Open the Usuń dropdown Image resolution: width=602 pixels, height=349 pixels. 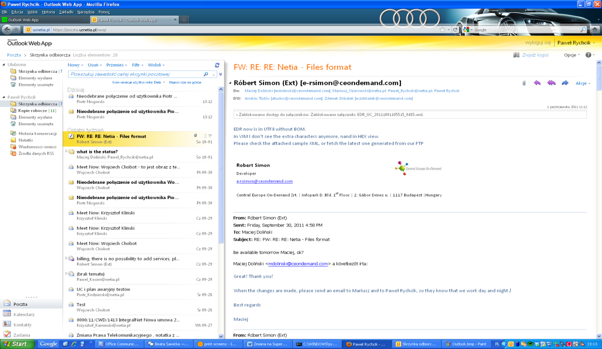coord(95,65)
